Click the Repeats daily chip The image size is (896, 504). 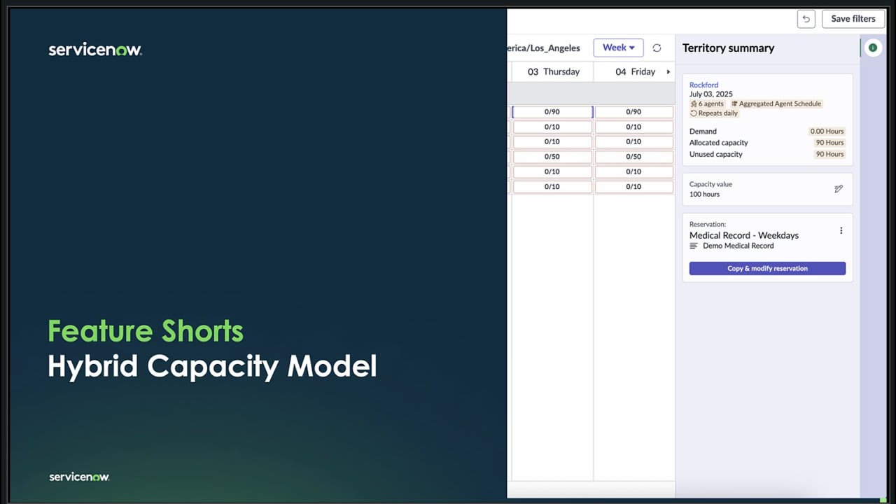pos(714,113)
